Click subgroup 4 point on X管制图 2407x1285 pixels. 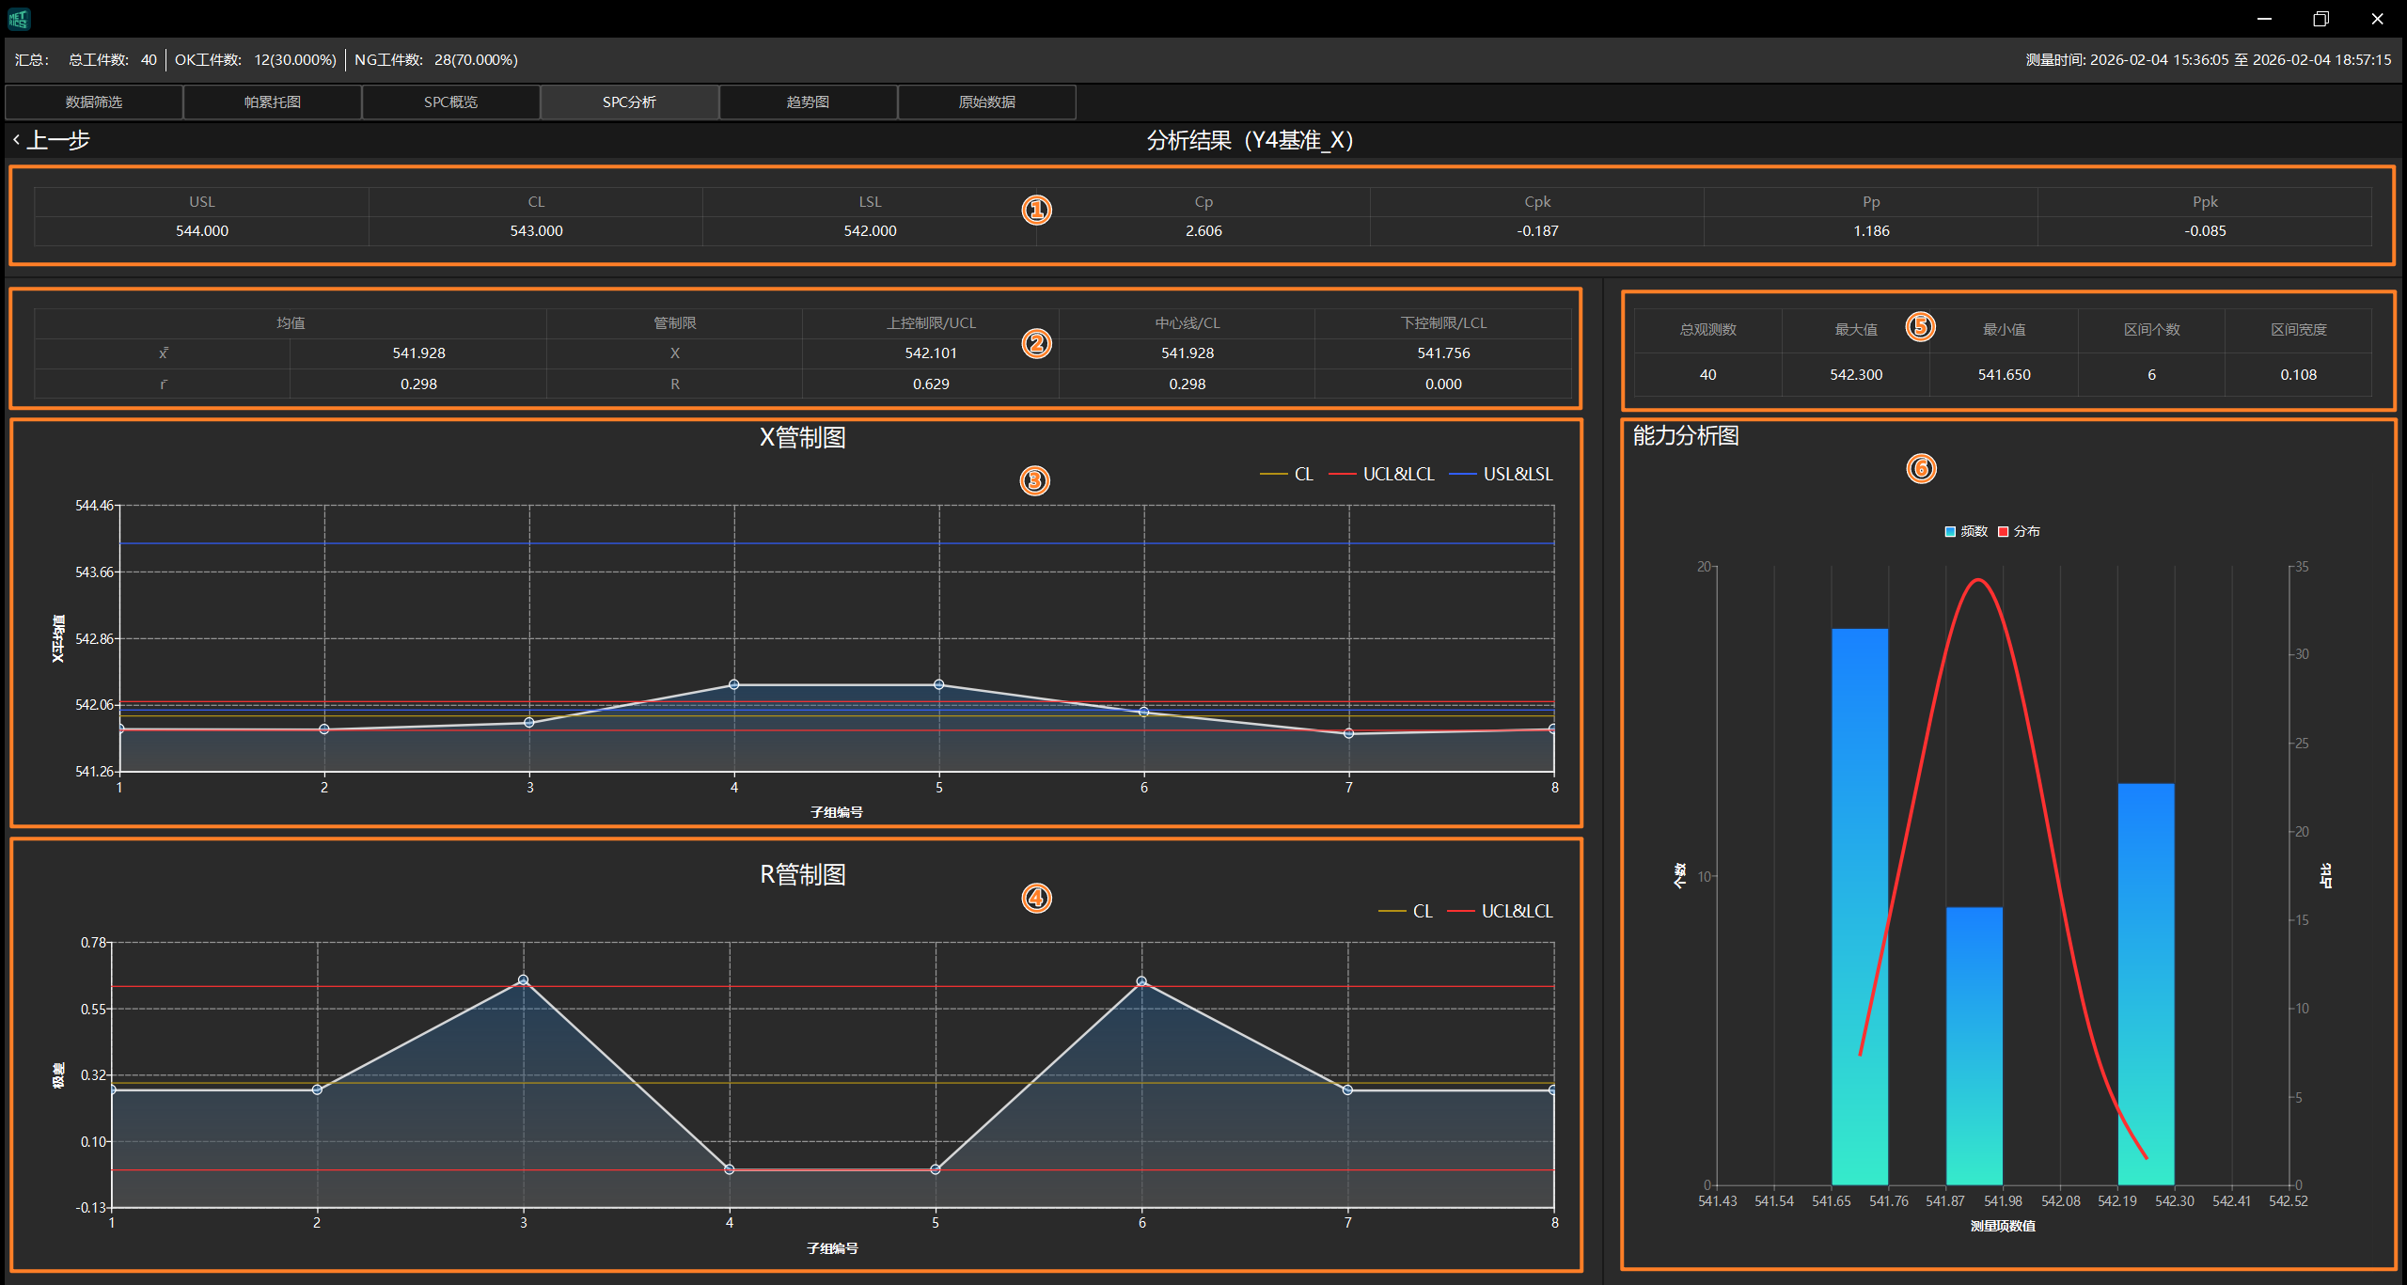(x=734, y=684)
